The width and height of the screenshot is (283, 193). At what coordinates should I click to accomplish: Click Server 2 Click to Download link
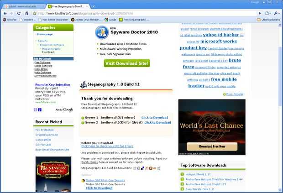[157, 122]
